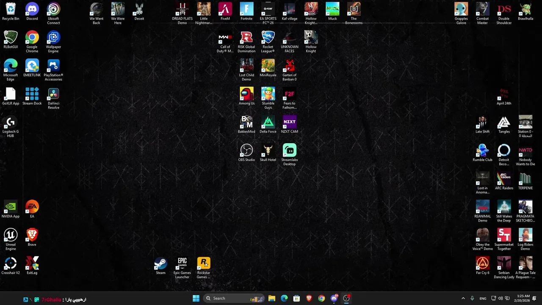Open the EA app shortcut
542x305 pixels.
coord(32,210)
